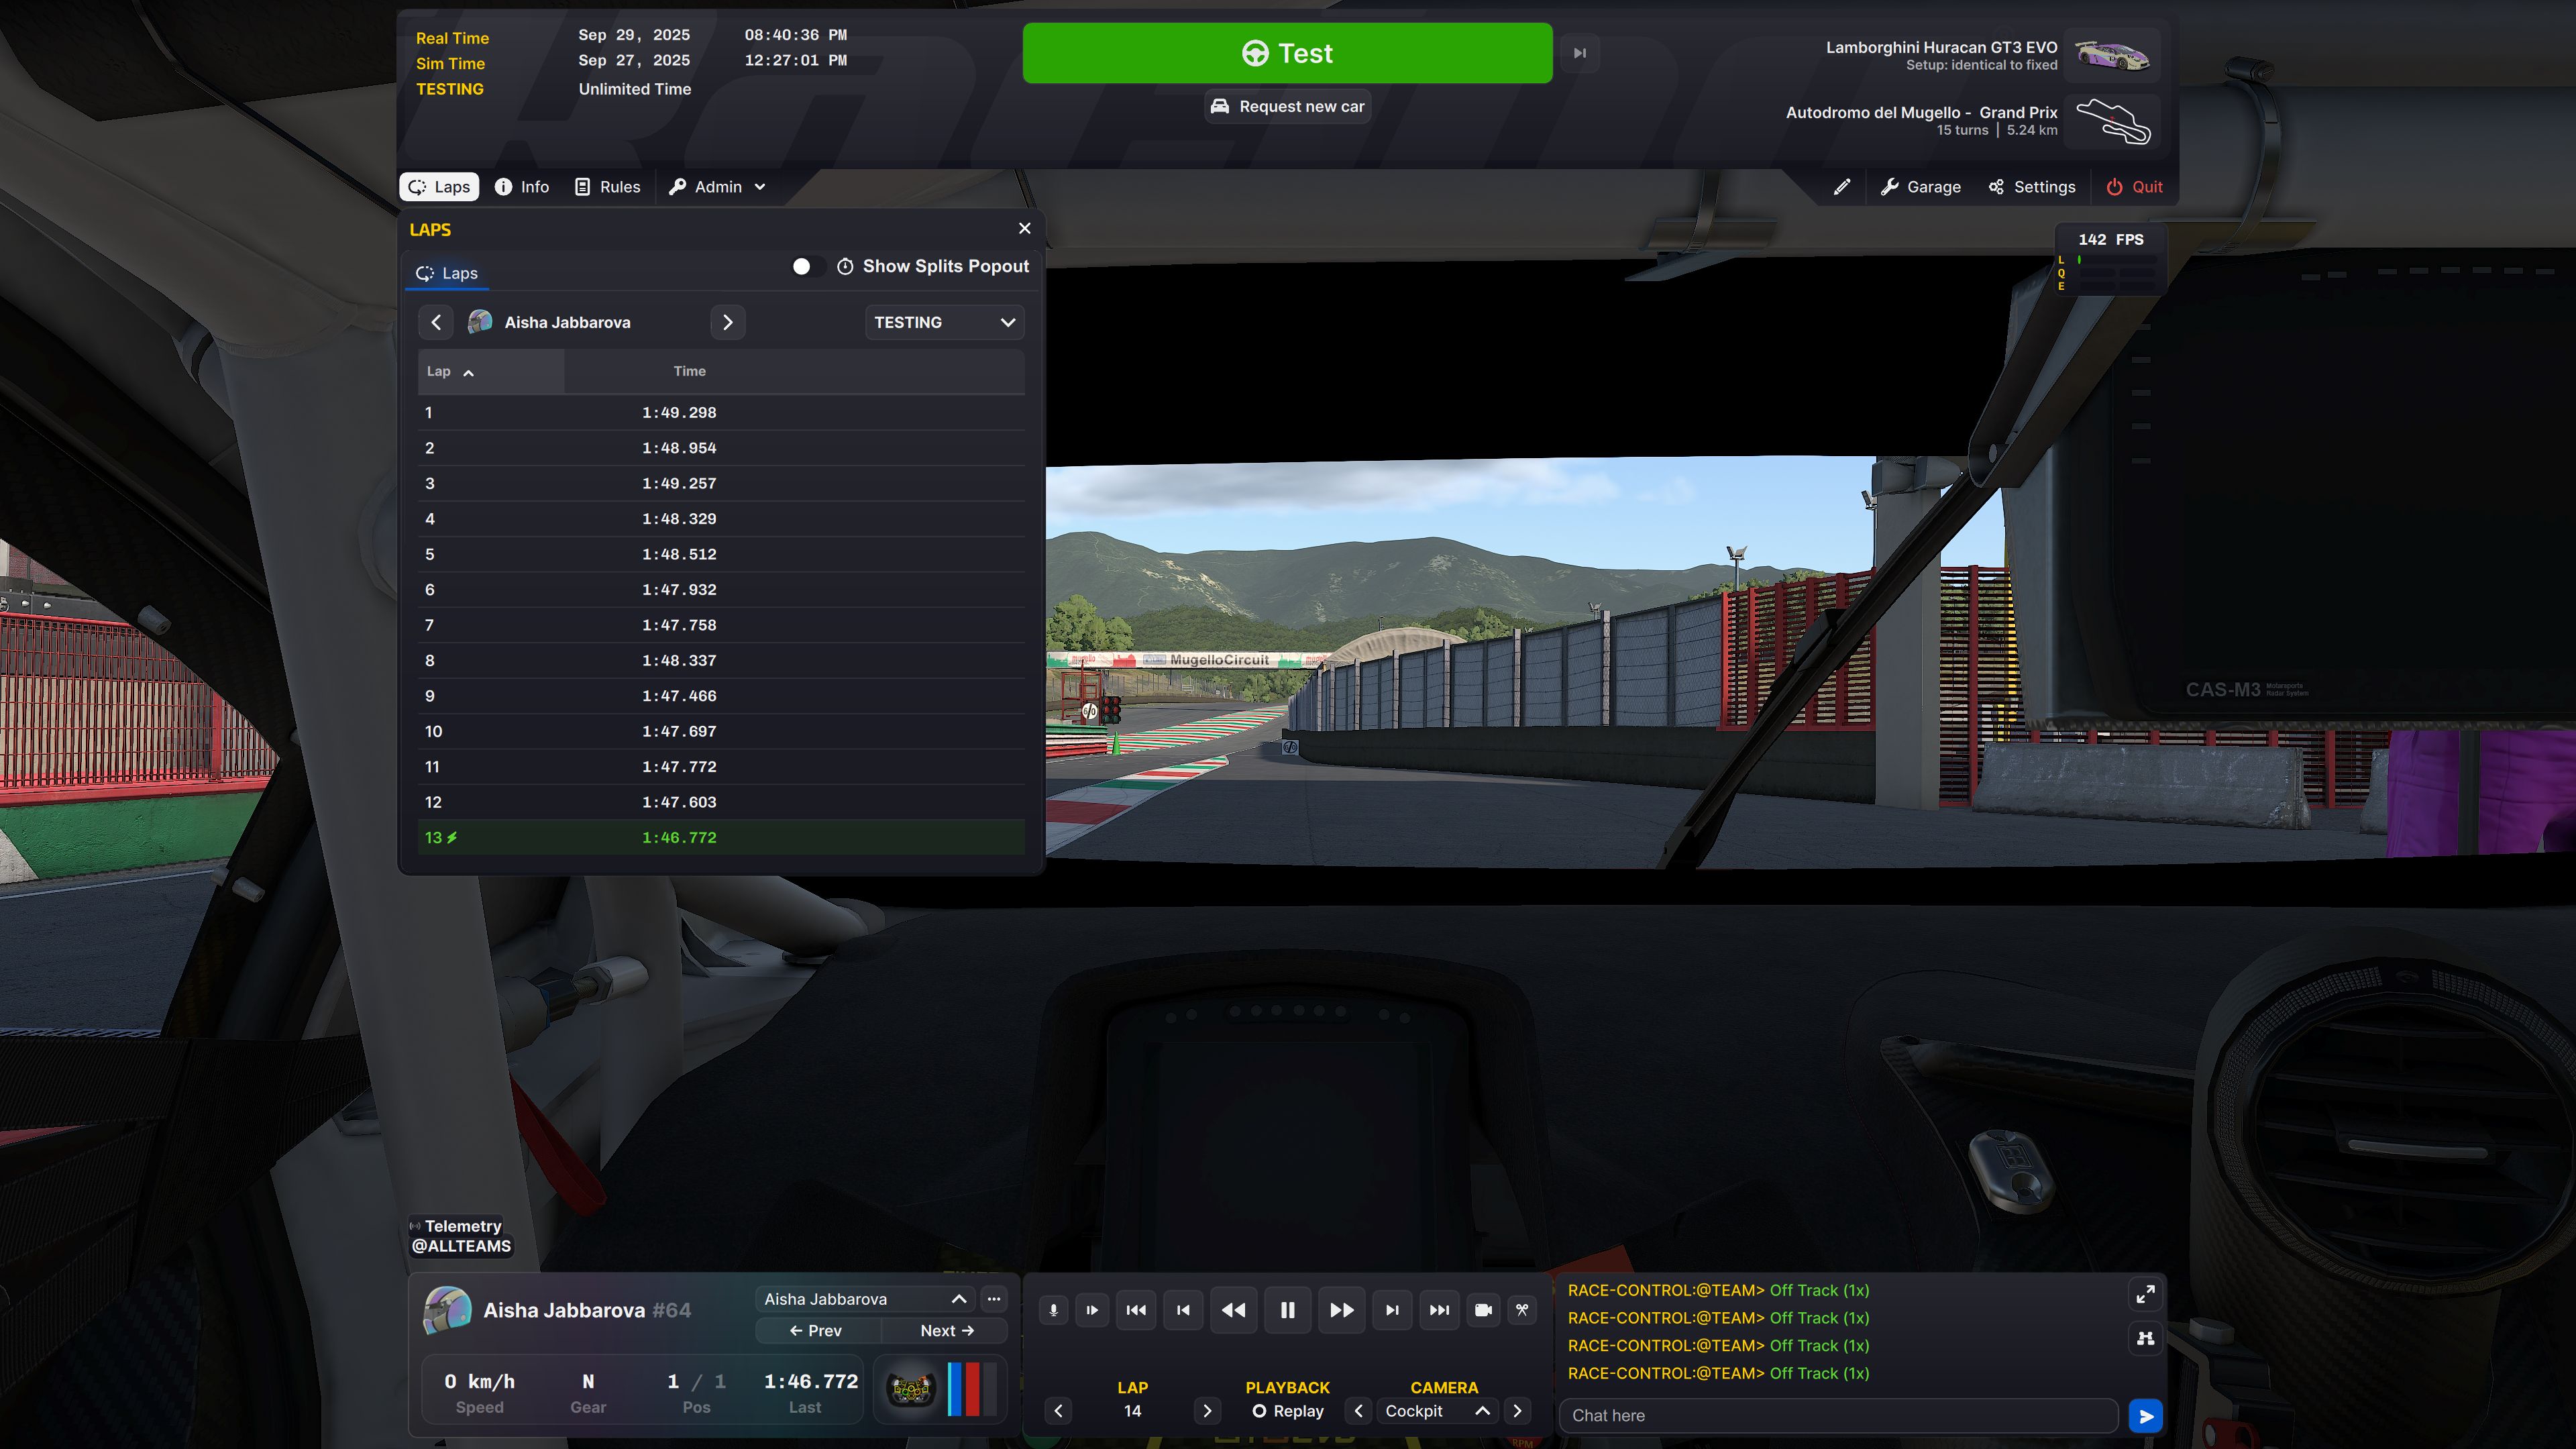Image resolution: width=2576 pixels, height=1449 pixels.
Task: Click the binoculars icon beside chat
Action: click(x=2145, y=1338)
